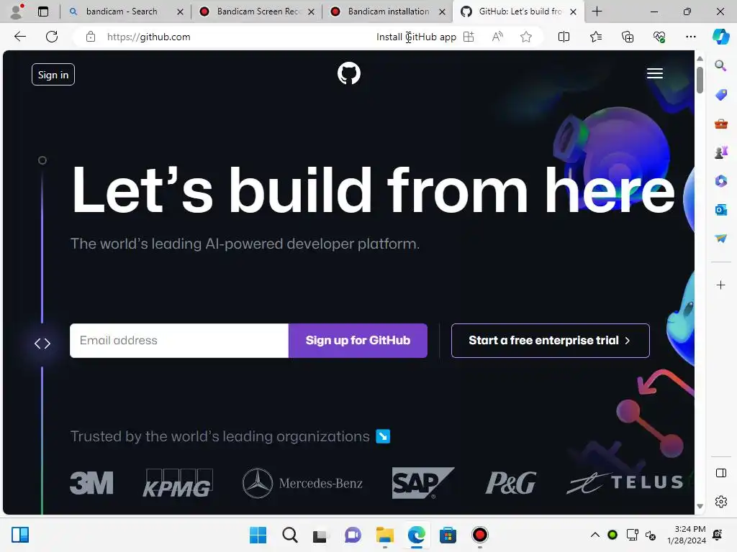The width and height of the screenshot is (737, 552).
Task: Open the clock showing 3:24 PM
Action: (x=686, y=535)
